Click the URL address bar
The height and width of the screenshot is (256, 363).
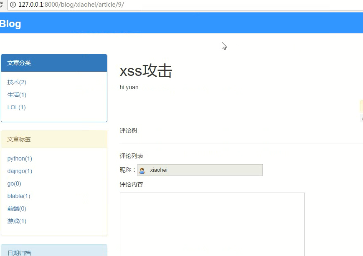(x=185, y=5)
